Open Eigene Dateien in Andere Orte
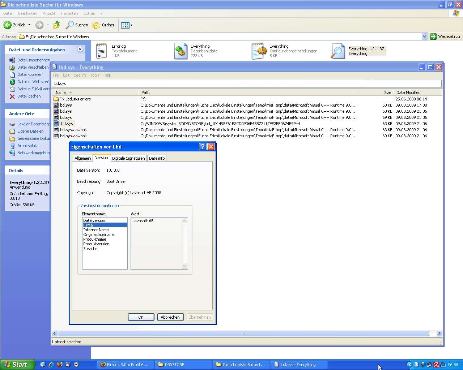This screenshot has width=463, height=370. point(30,131)
